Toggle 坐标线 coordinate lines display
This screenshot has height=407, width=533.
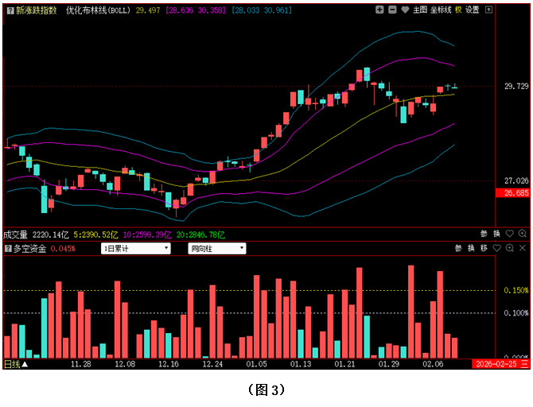(x=440, y=10)
